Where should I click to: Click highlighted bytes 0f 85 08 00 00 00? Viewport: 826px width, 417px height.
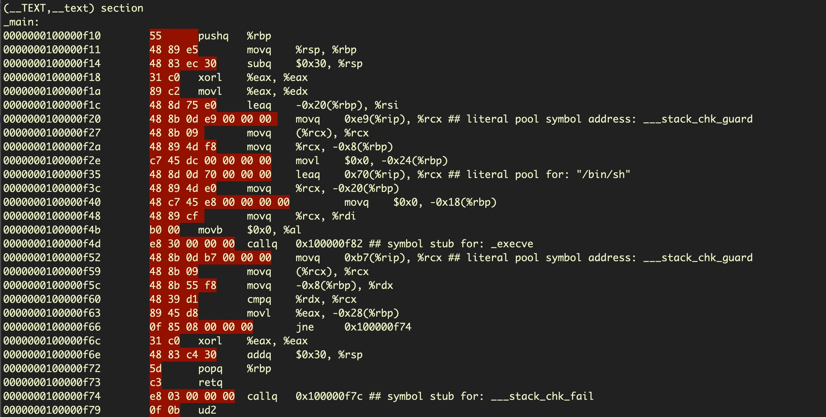coord(201,327)
